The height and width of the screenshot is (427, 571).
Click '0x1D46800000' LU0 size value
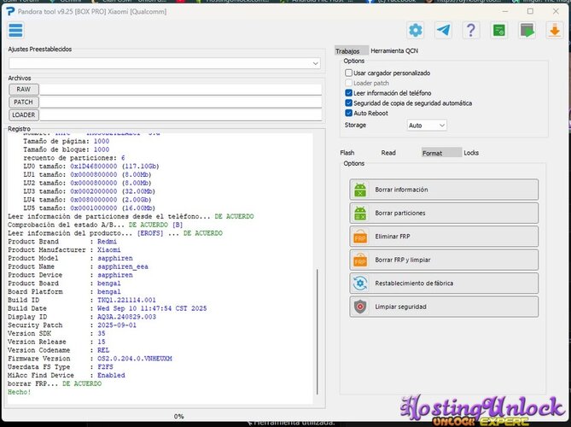point(94,167)
